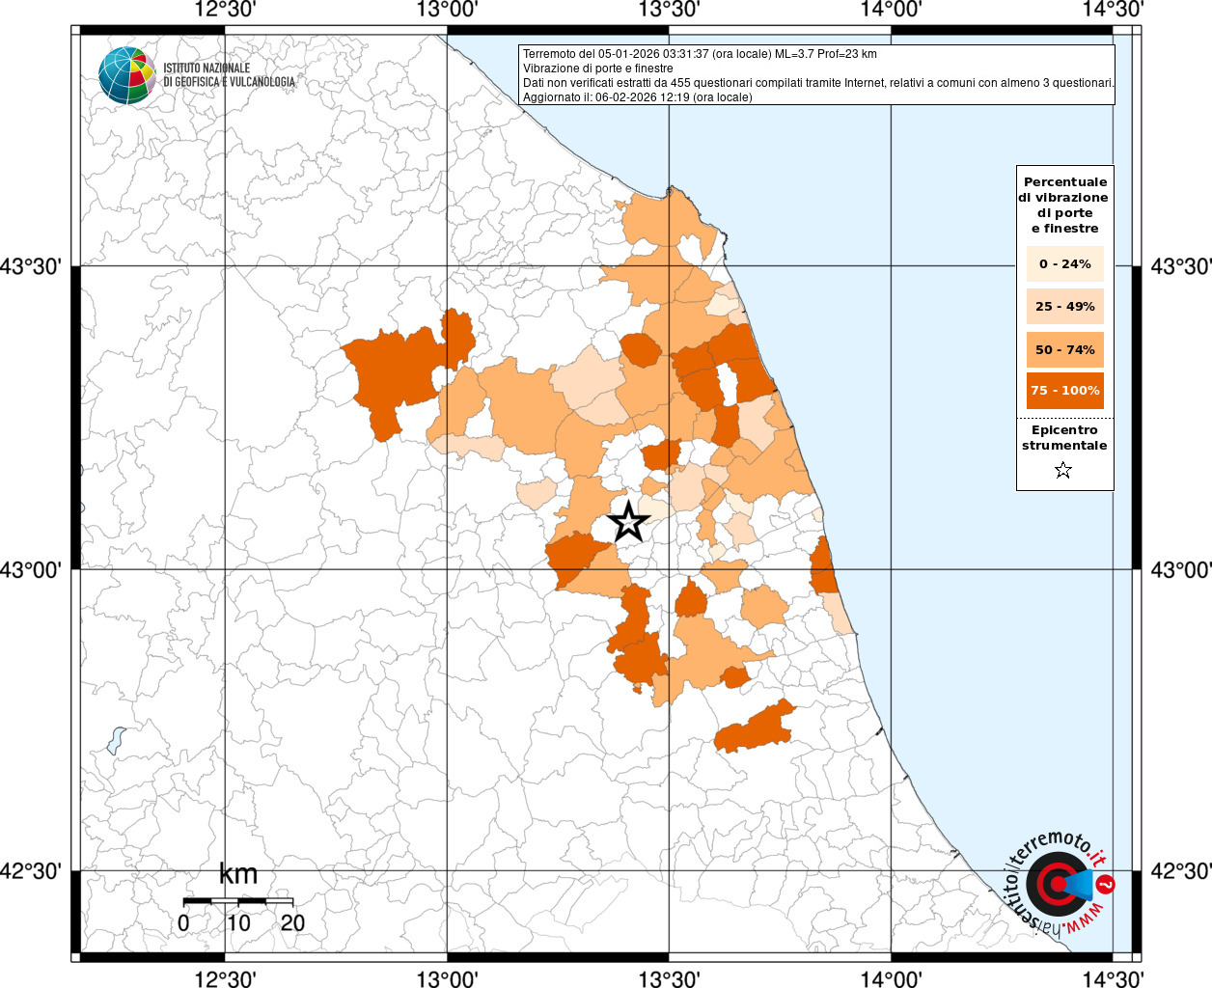The image size is (1212, 988).
Task: Click the epicenter star on the map
Action: [628, 522]
